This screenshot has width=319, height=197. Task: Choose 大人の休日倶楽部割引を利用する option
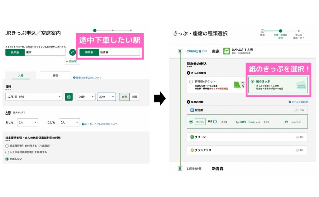point(7,152)
